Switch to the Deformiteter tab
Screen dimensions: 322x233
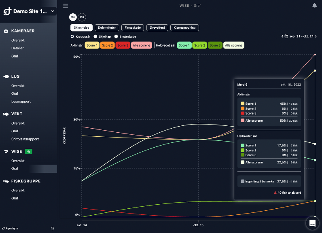[107, 28]
